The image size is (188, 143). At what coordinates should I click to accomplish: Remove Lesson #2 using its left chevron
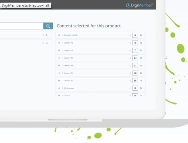pos(130,51)
